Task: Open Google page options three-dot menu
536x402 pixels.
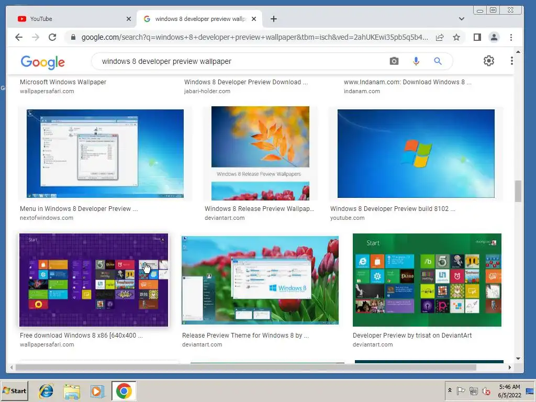Action: coord(512,61)
